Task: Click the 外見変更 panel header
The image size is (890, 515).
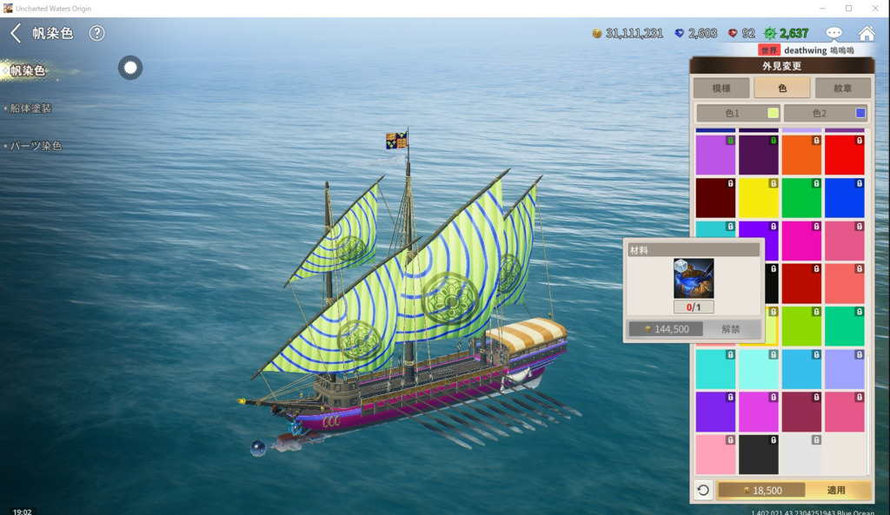Action: coord(782,66)
